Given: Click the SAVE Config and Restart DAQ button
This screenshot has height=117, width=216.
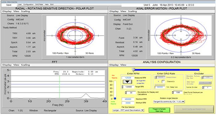Looking at the screenshot, I should click(x=194, y=109).
